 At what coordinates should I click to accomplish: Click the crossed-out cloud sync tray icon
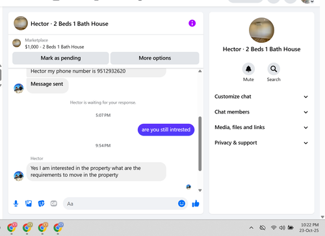click(x=263, y=228)
